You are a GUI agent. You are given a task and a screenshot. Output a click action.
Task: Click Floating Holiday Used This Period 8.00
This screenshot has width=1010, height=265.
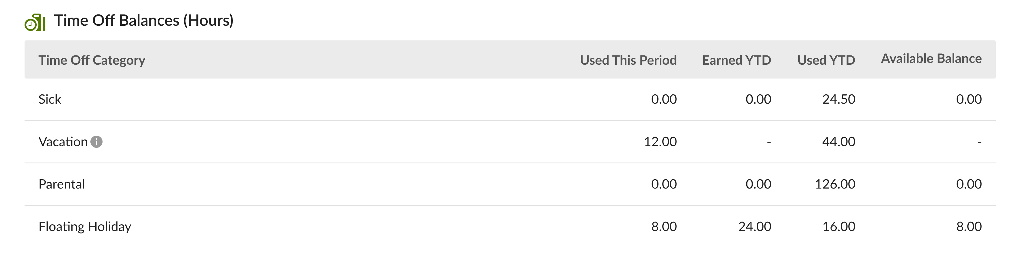pyautogui.click(x=664, y=226)
